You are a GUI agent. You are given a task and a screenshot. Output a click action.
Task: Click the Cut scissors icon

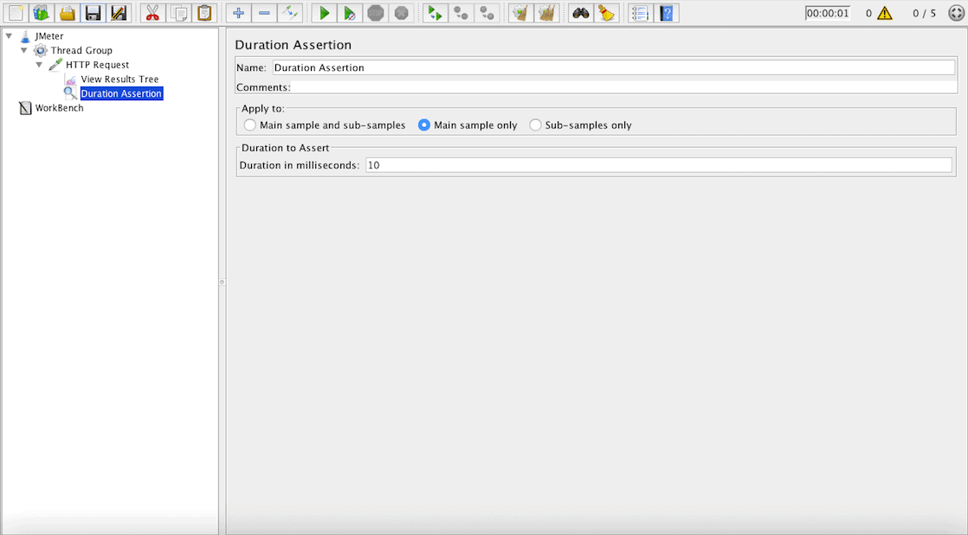(x=152, y=13)
